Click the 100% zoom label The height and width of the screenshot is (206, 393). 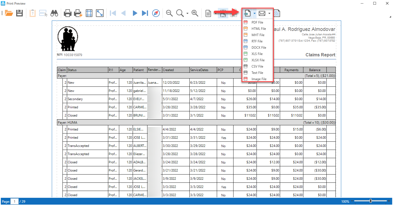click(x=345, y=202)
